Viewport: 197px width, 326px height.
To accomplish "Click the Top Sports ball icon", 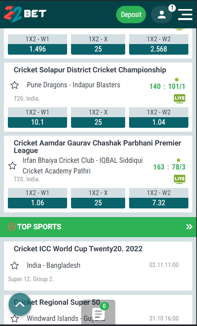I will (x=11, y=227).
